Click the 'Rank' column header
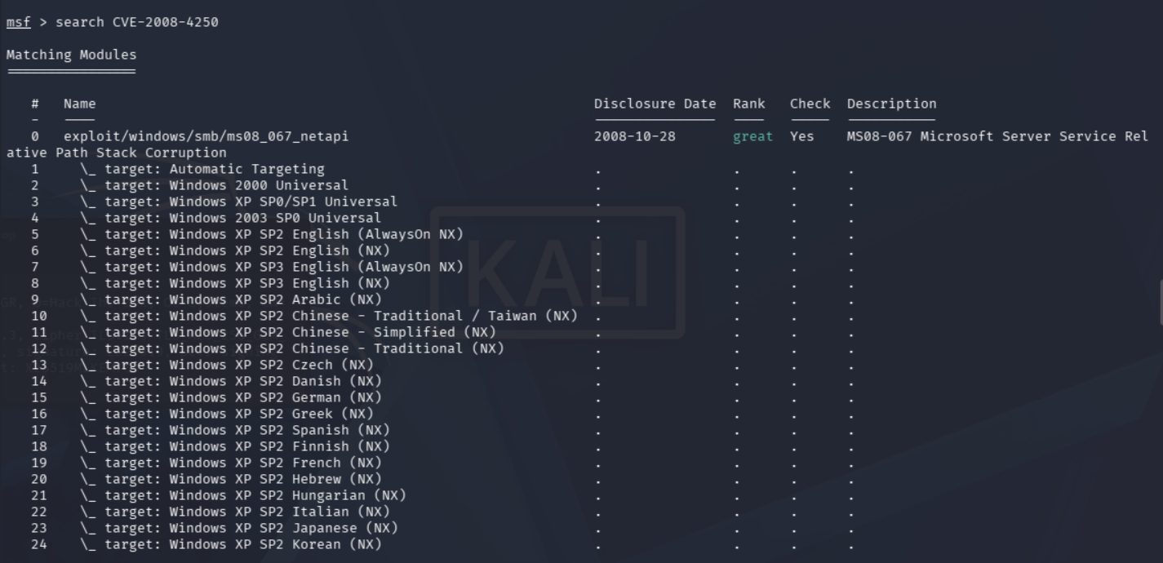 pyautogui.click(x=749, y=104)
